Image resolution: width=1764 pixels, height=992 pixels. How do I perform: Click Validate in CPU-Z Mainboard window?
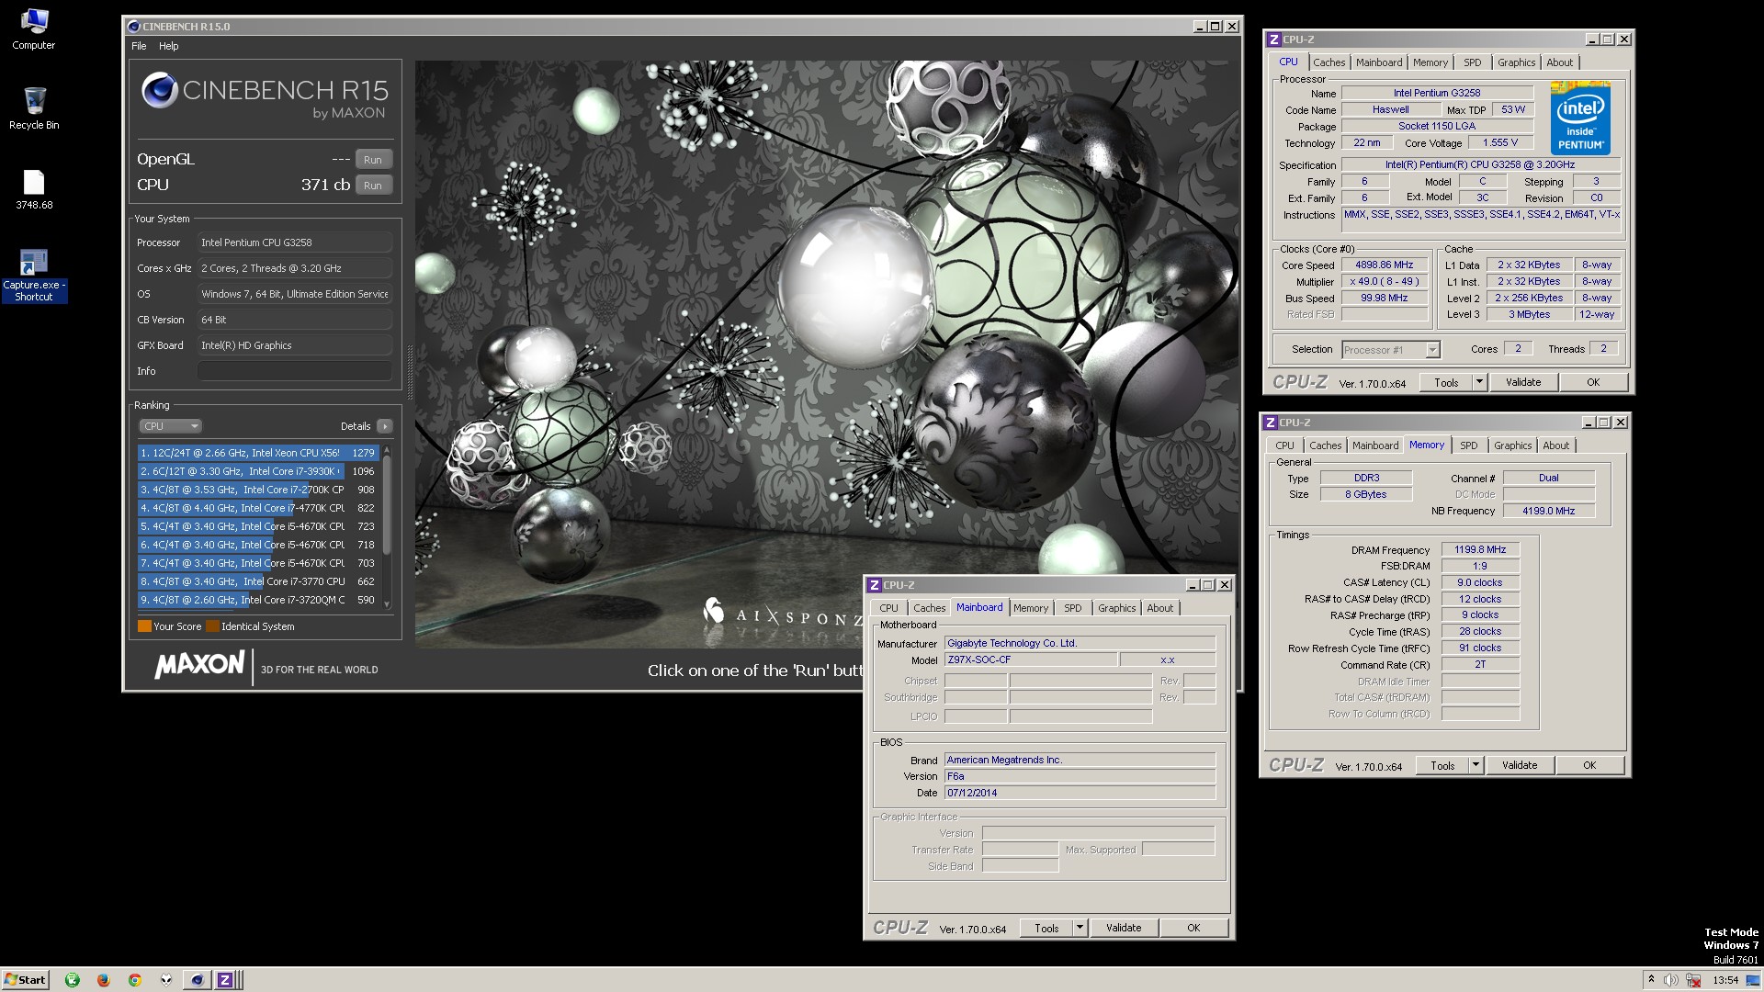tap(1123, 928)
